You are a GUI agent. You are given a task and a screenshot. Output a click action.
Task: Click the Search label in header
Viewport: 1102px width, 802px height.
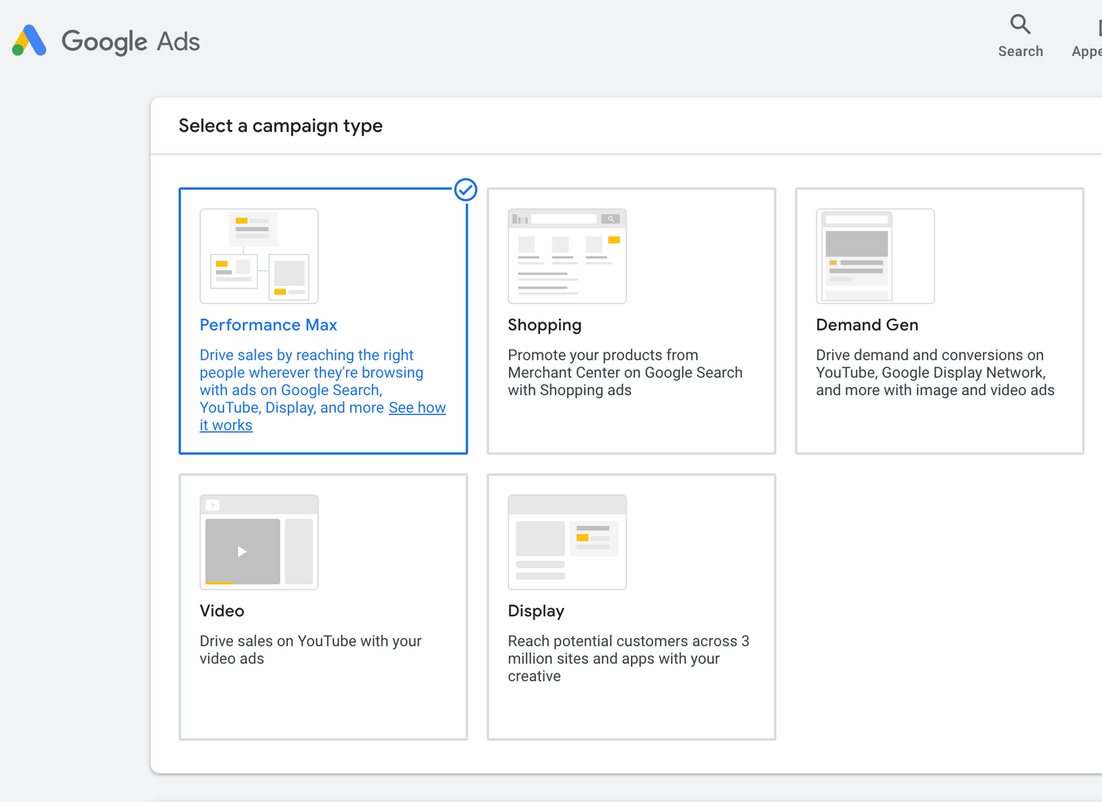point(1020,51)
